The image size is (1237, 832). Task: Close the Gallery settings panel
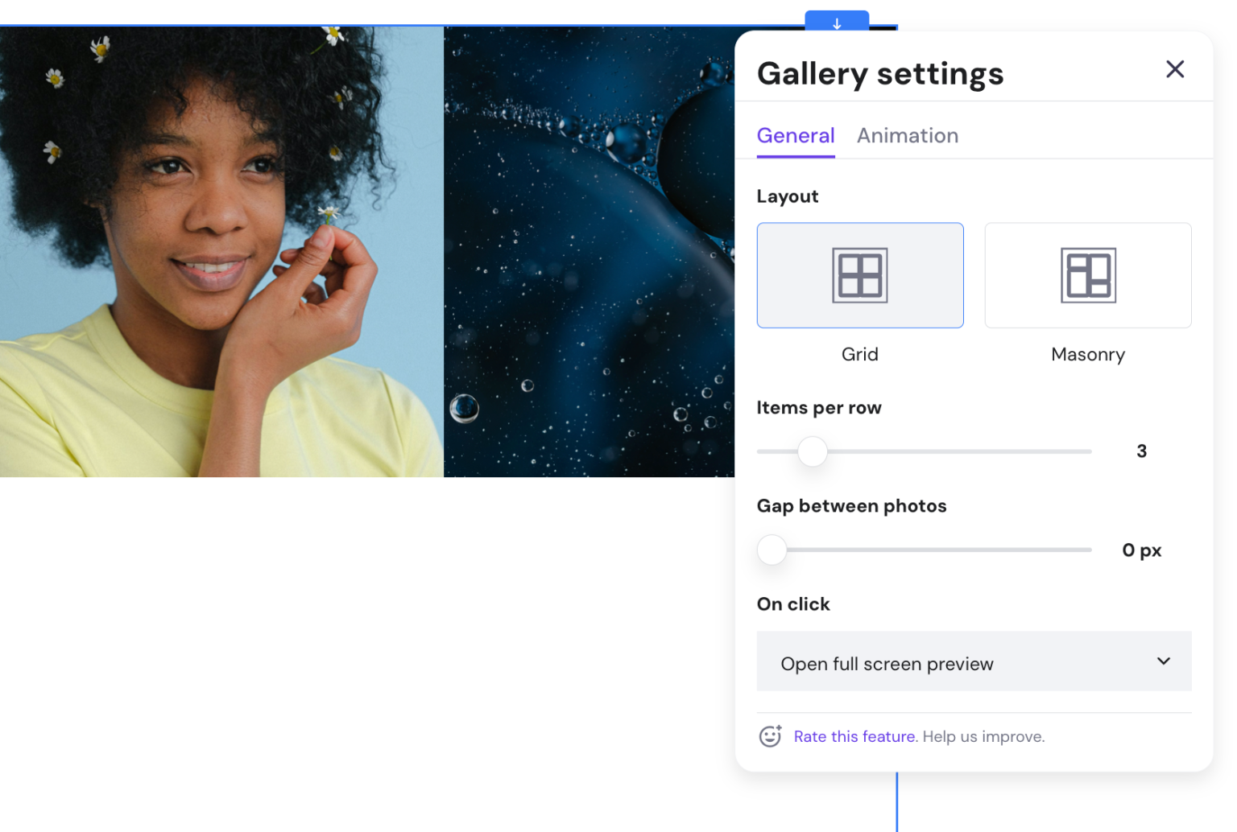(1175, 69)
